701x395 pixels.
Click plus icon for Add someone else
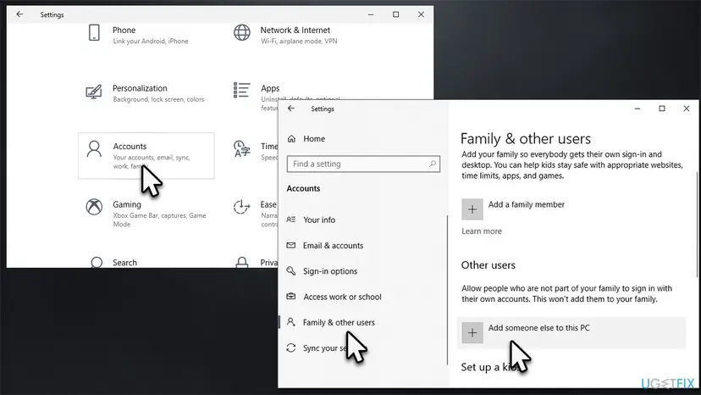click(472, 333)
